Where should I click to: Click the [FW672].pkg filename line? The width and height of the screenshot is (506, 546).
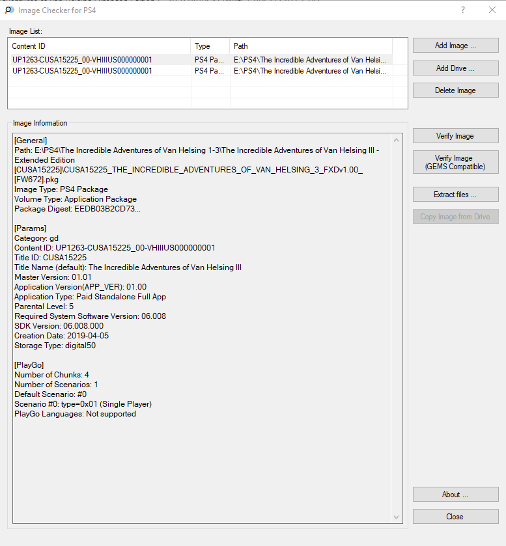36,180
